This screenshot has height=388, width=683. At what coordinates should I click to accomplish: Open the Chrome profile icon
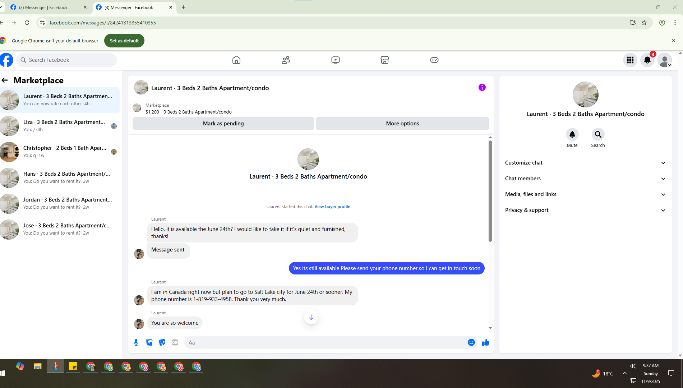pos(662,23)
